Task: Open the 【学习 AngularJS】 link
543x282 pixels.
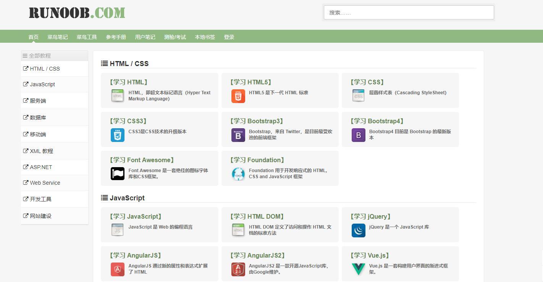Action: click(x=135, y=255)
